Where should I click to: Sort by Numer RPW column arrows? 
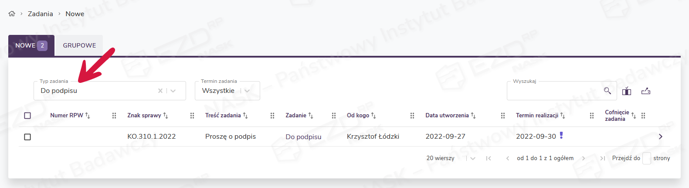tap(88, 115)
